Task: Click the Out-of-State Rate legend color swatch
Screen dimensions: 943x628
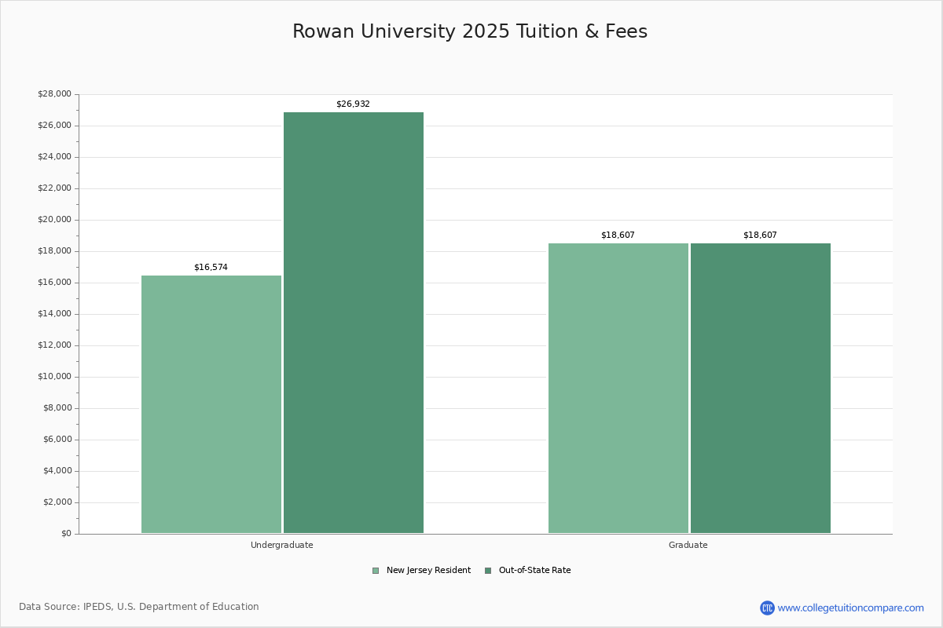Action: click(x=488, y=571)
